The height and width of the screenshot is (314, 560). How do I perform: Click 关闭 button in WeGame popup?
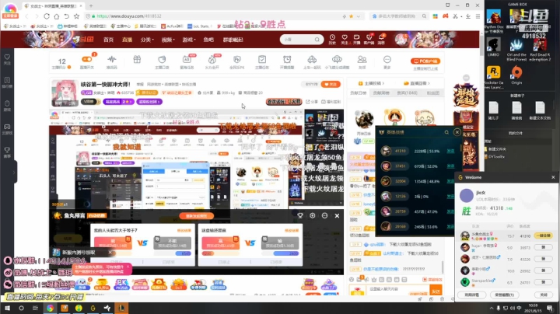[x=543, y=295]
